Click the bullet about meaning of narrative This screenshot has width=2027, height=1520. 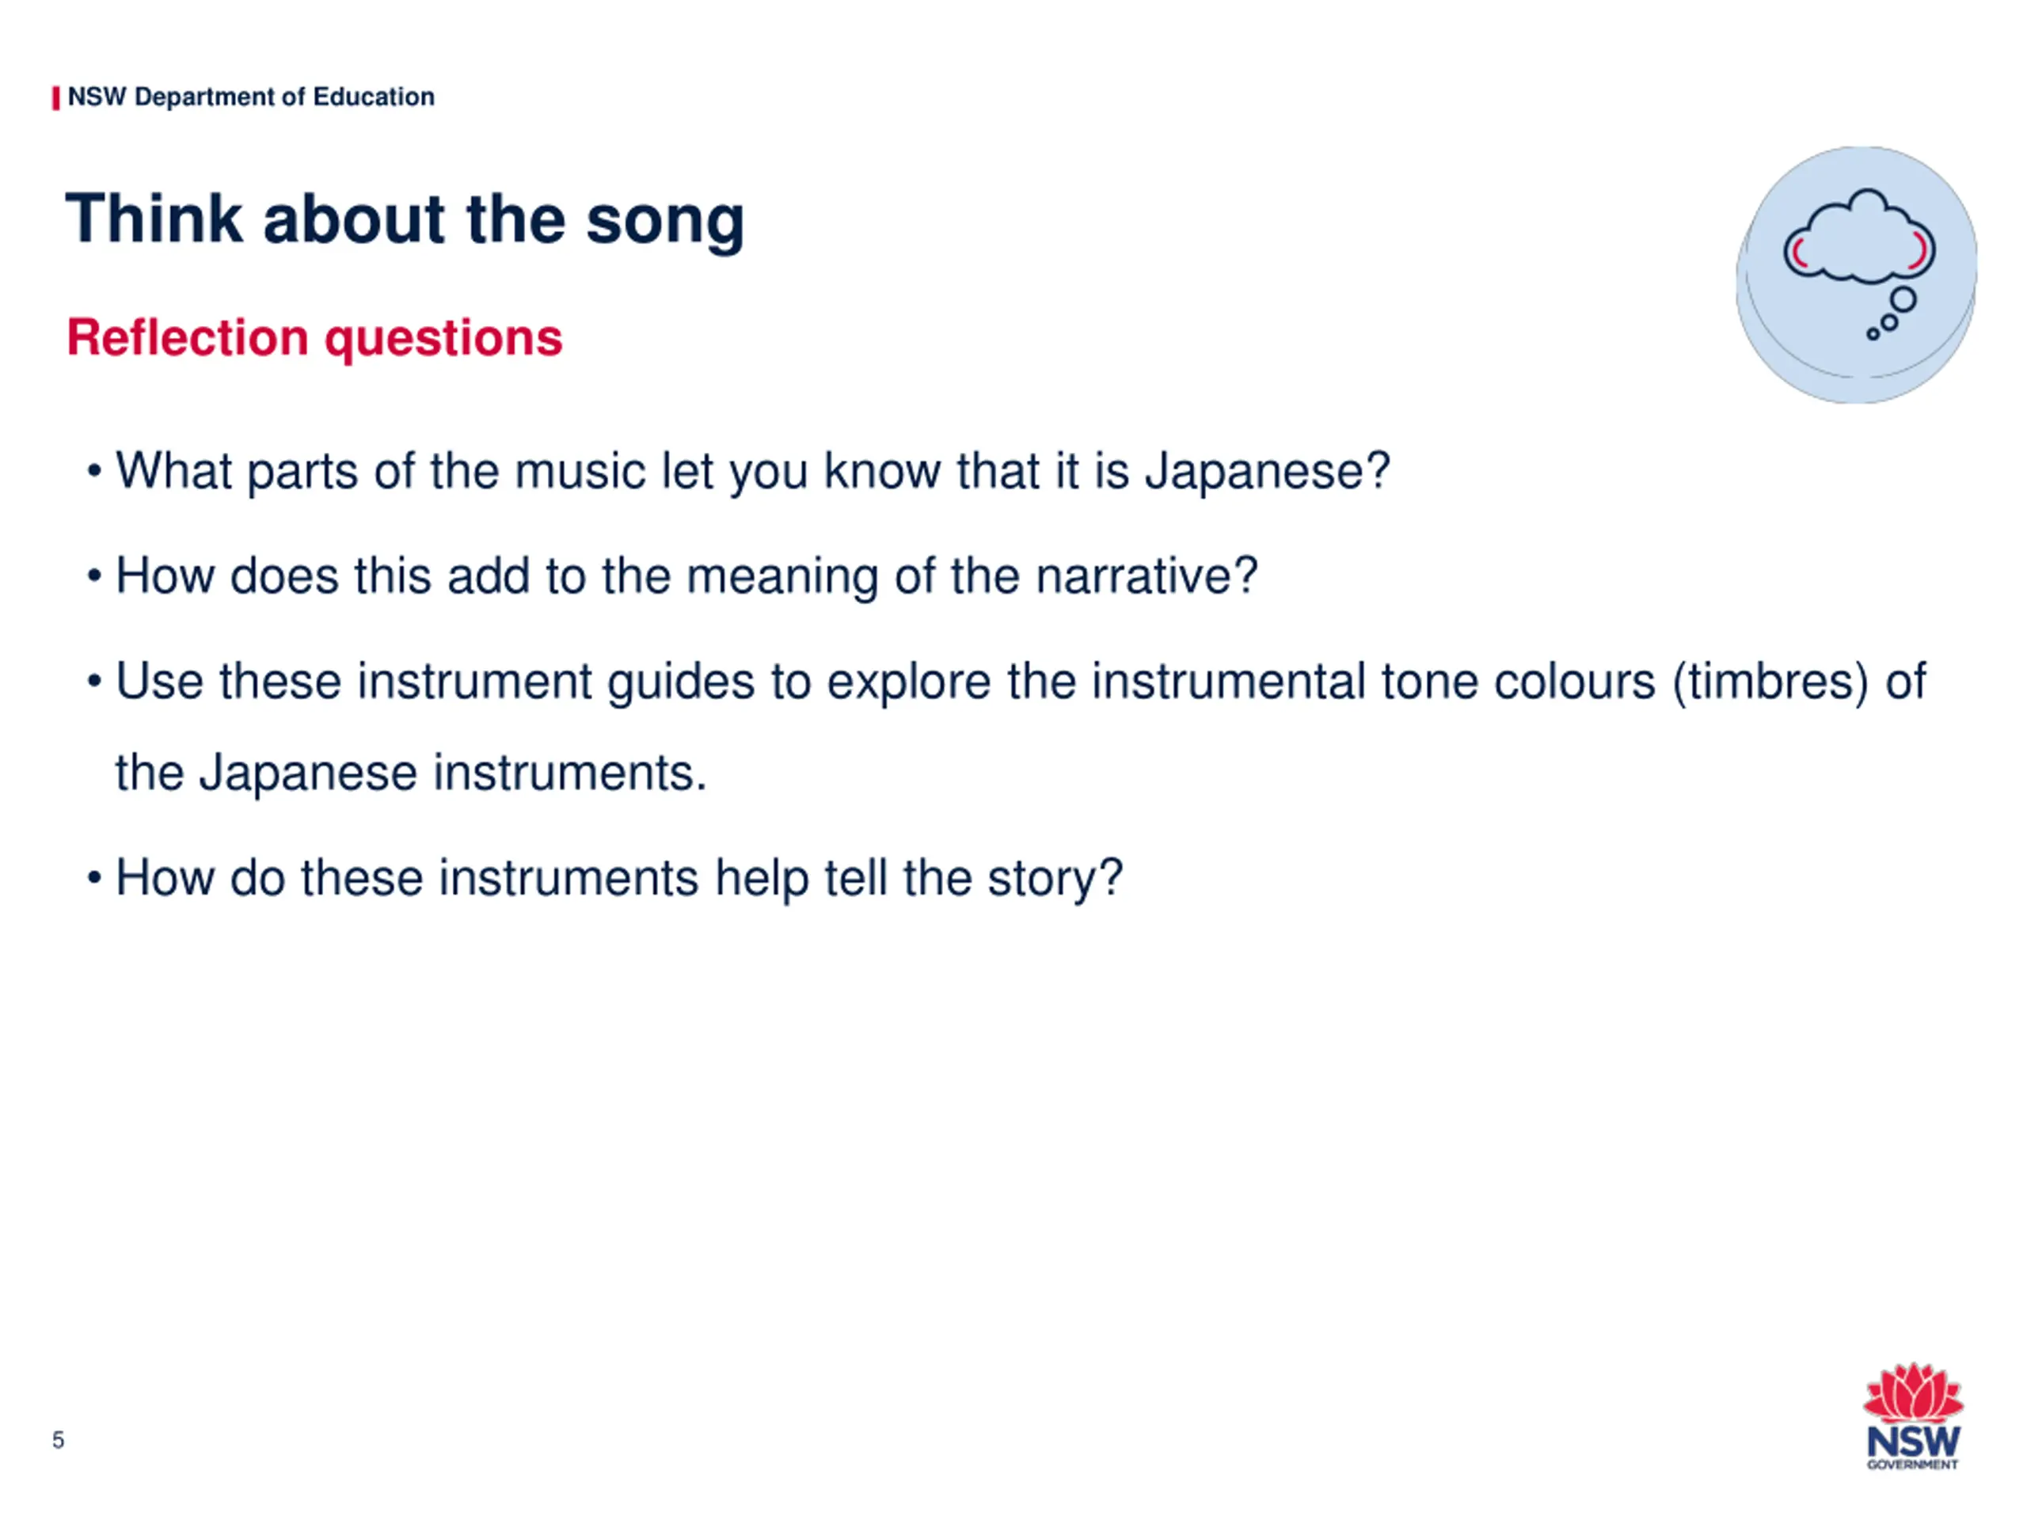pos(672,576)
